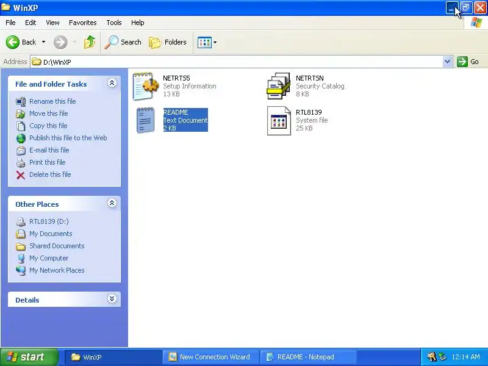Click the Print this file printer icon
The image size is (488, 366).
(21, 162)
